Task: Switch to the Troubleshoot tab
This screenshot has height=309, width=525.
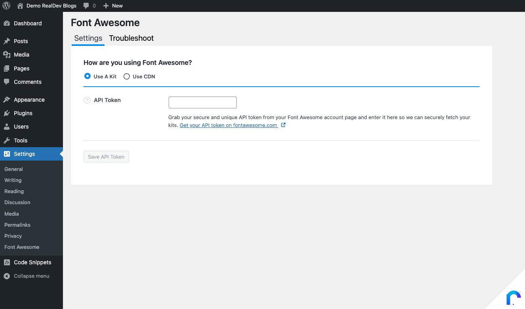Action: point(131,38)
